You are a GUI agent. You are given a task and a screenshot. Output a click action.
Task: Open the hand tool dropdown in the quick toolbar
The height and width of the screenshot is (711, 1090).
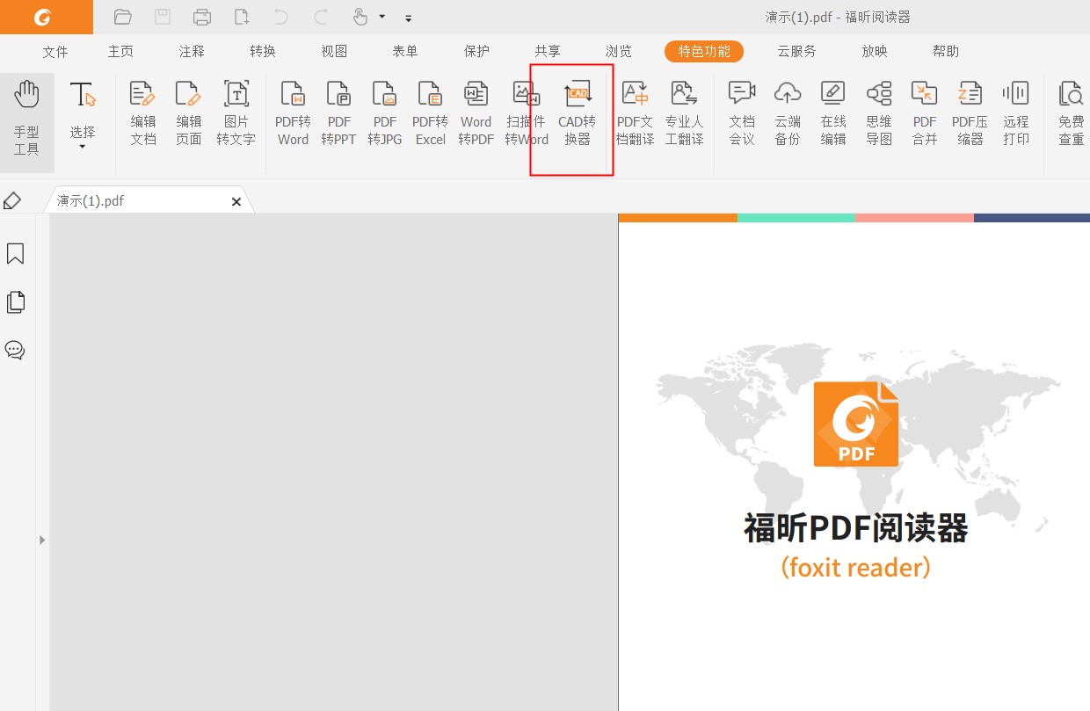382,17
